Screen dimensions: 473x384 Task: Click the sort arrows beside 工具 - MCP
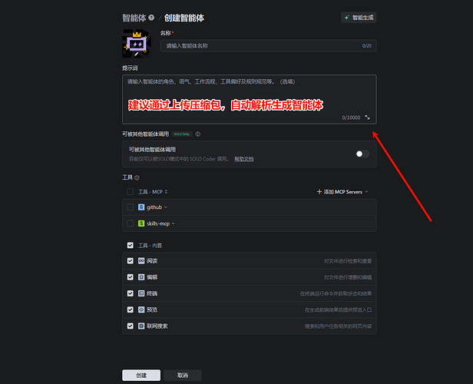[166, 192]
